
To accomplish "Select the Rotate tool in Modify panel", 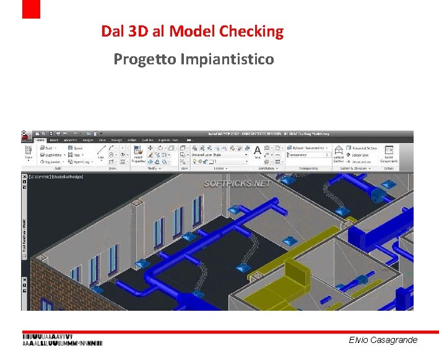I will click(x=160, y=148).
